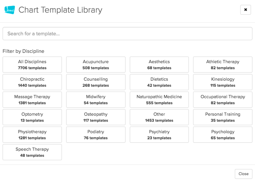Open Physiotherapy templates
Screen dimensions: 255x182
(x=32, y=135)
